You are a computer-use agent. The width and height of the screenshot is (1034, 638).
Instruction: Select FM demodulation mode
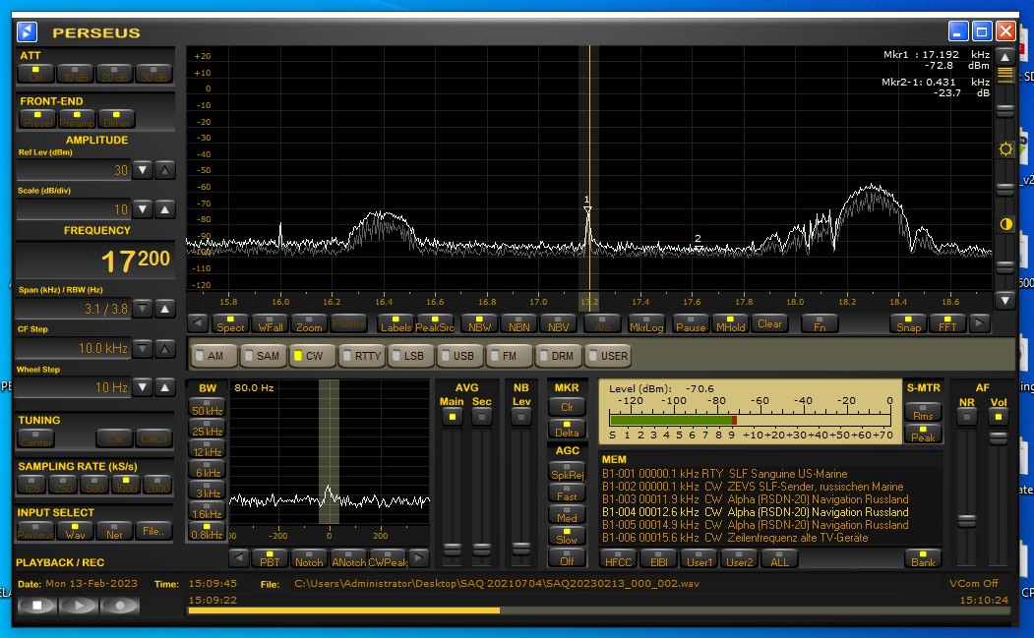click(509, 356)
